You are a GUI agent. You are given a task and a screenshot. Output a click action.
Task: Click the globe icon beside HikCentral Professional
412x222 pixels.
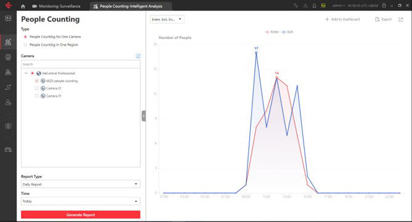pyautogui.click(x=39, y=73)
